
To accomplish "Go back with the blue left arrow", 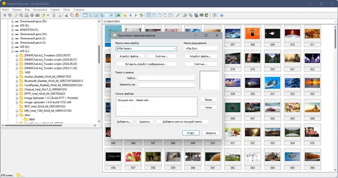I will click(131, 15).
